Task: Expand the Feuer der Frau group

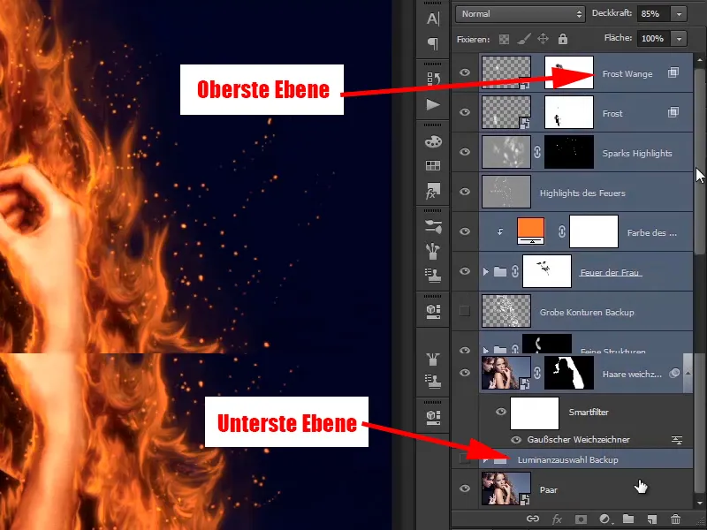Action: coord(485,272)
